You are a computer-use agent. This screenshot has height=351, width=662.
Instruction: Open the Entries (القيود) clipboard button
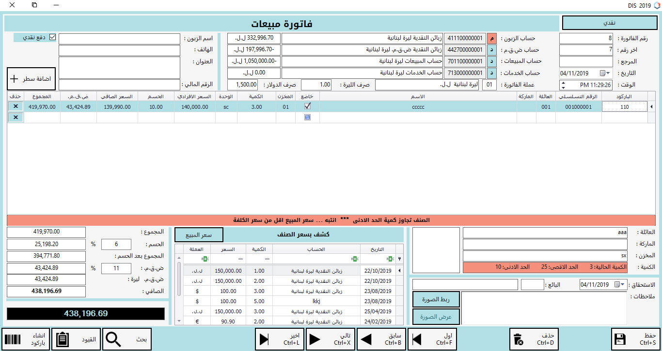pos(76,339)
